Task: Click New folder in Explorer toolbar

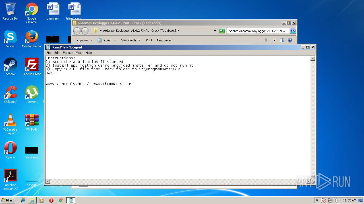Action: click(x=164, y=40)
